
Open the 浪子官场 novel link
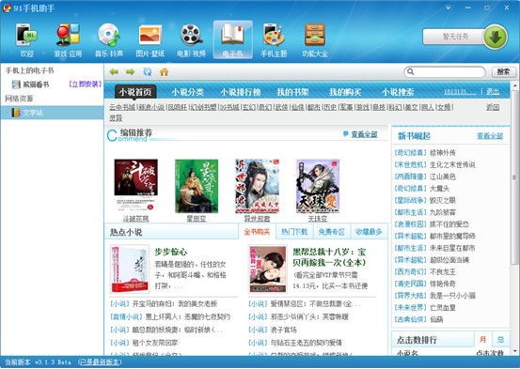coord(284,330)
